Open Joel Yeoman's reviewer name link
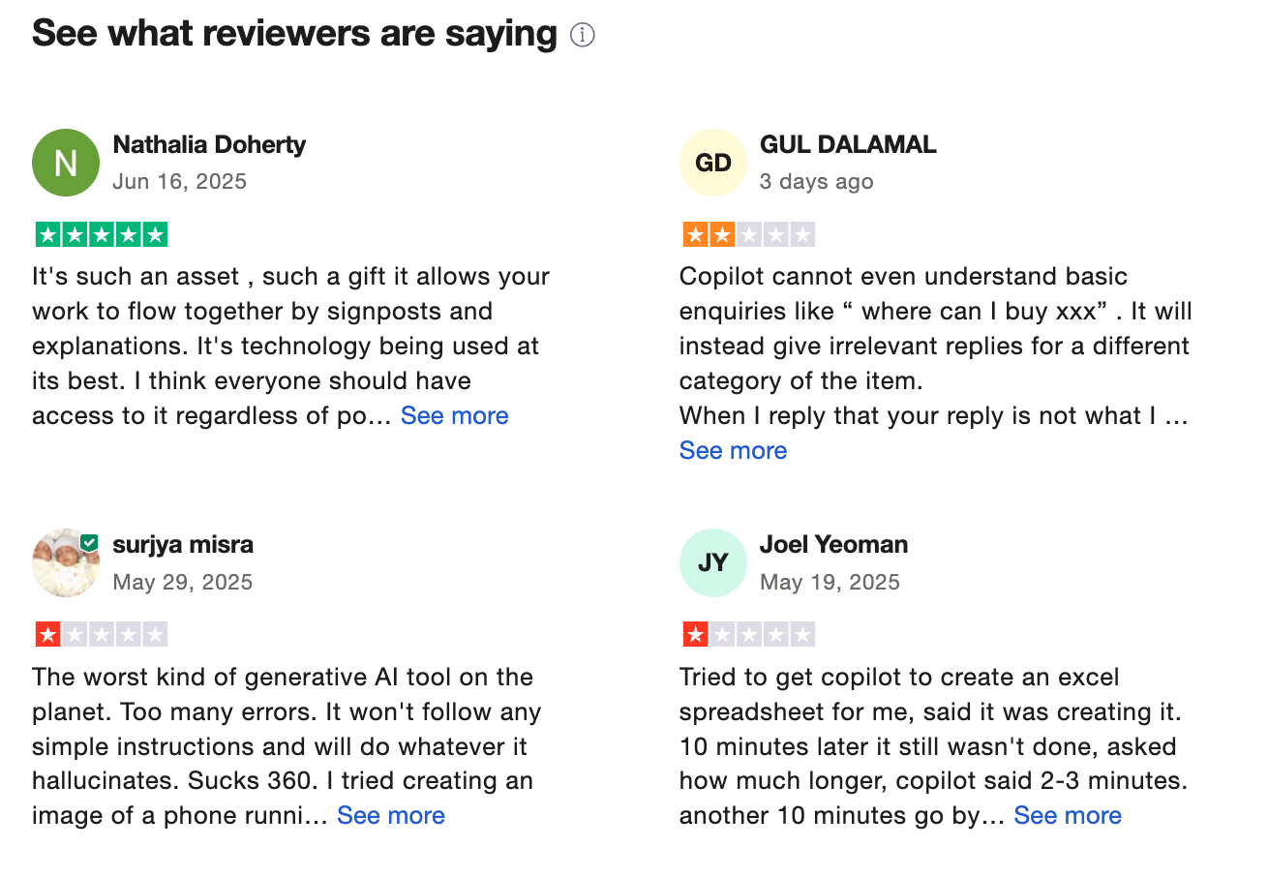 click(x=833, y=545)
